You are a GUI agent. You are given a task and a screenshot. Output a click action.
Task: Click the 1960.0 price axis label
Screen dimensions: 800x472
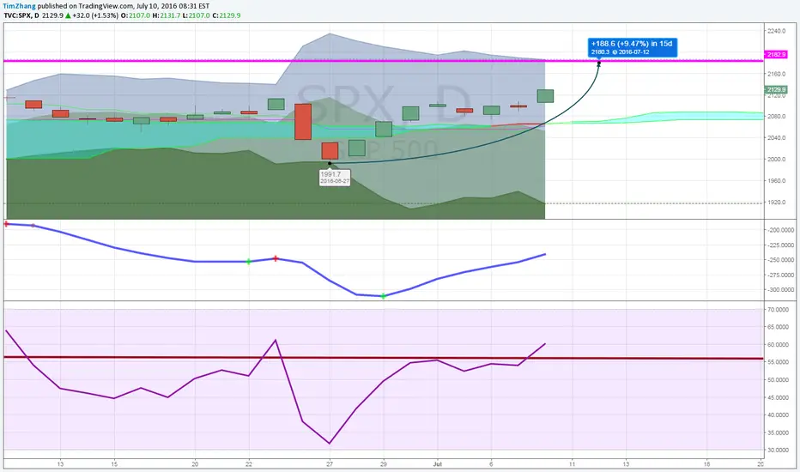[776, 180]
